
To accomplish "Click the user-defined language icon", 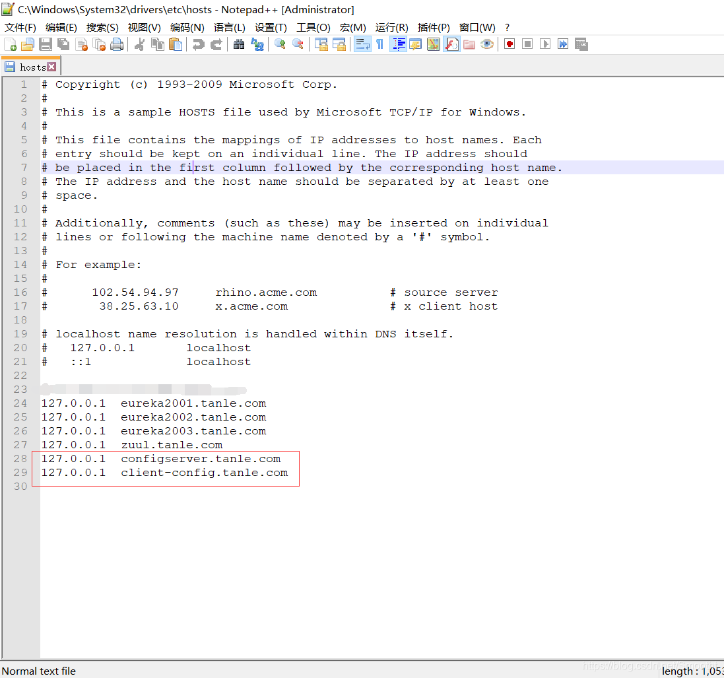I will pyautogui.click(x=416, y=44).
